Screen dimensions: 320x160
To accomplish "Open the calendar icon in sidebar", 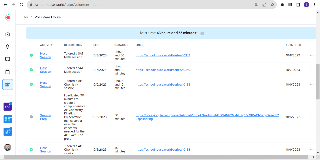I will pyautogui.click(x=8, y=72).
